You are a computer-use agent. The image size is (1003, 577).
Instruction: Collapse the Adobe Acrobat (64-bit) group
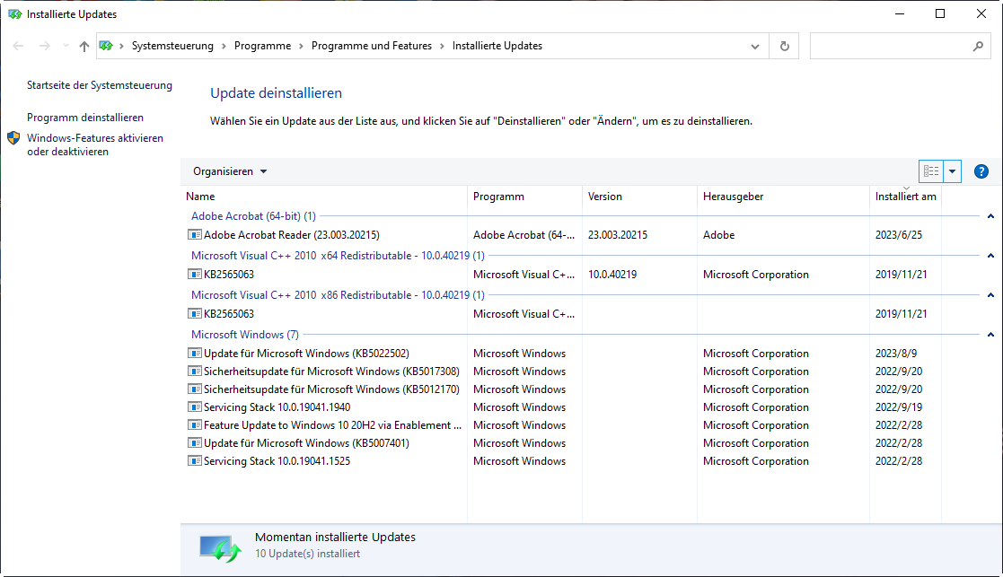click(x=990, y=216)
